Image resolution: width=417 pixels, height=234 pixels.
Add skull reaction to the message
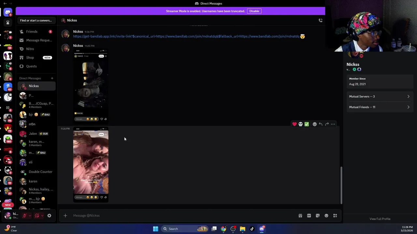[300, 124]
